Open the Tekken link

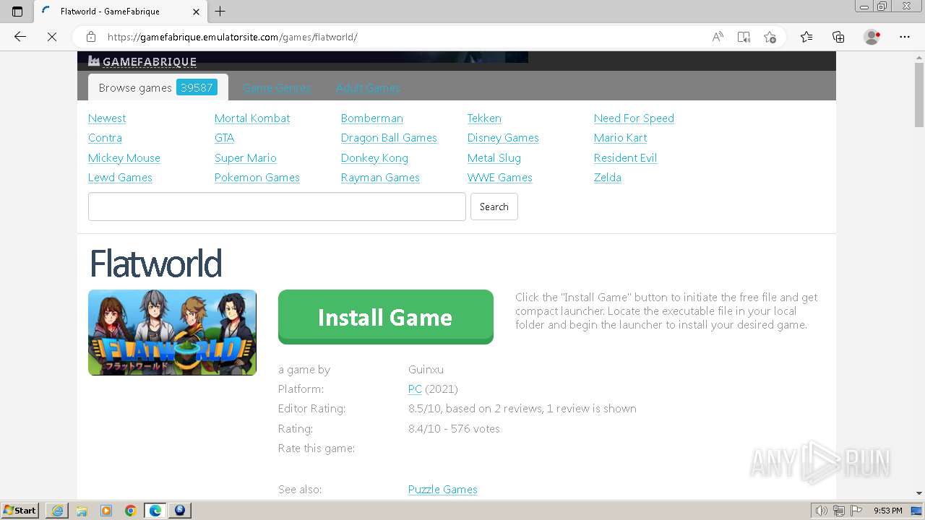tap(484, 118)
